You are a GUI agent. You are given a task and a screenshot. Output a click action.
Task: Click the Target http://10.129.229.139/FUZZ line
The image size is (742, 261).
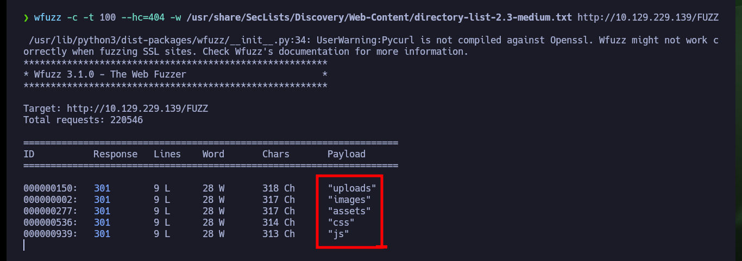click(116, 109)
